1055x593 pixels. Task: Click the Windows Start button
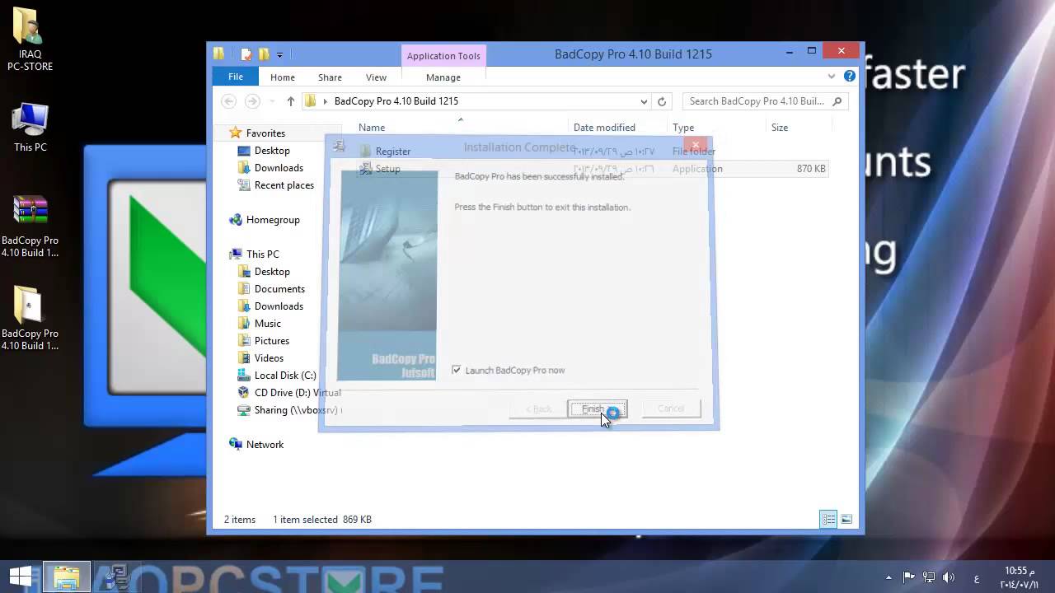tap(20, 577)
